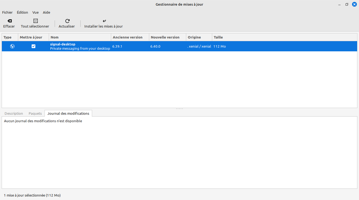Open the Vue menu
Screen dimensions: 359x200
click(x=36, y=13)
